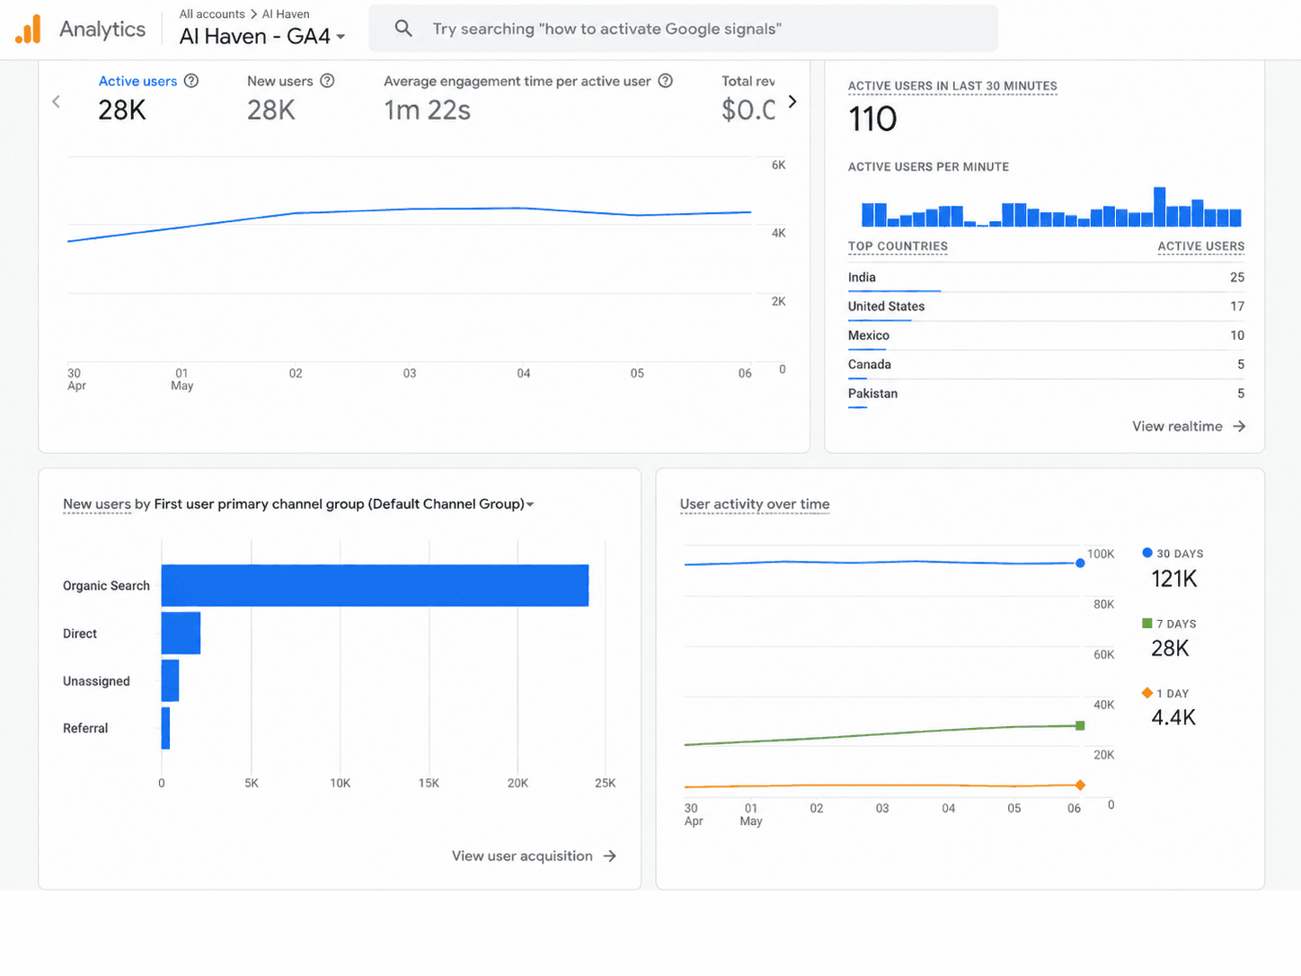Open the View realtime link

[x=1189, y=426]
